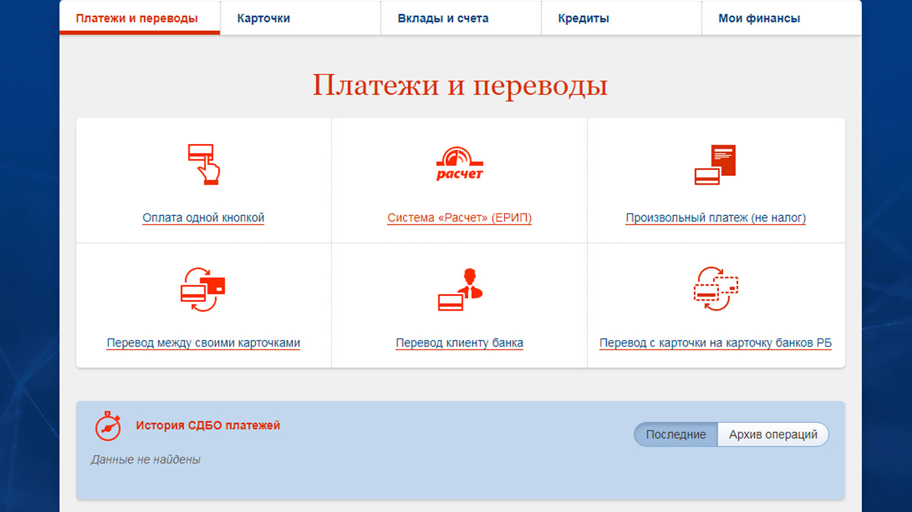This screenshot has height=512, width=912.
Task: Open the Оплата одной кнопкой link
Action: pyautogui.click(x=204, y=218)
